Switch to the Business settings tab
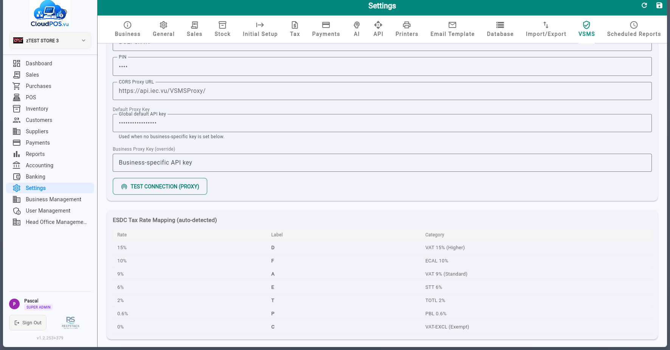 click(x=127, y=29)
